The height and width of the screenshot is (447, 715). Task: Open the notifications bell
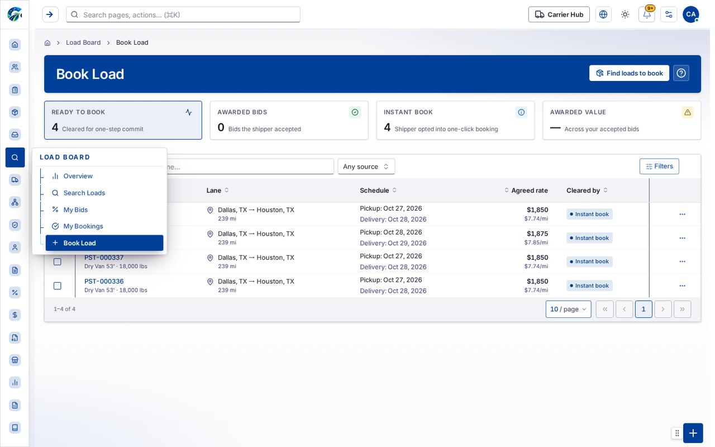647,15
